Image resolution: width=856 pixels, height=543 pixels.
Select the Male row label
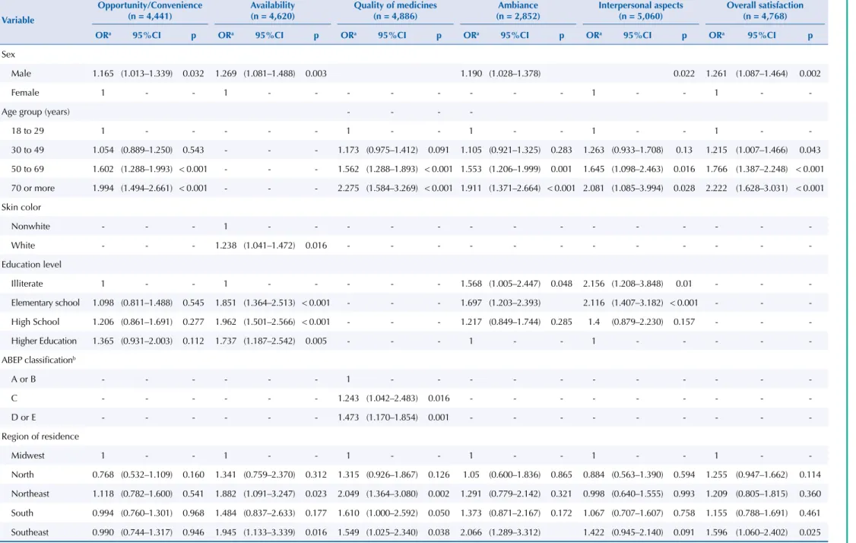click(21, 74)
